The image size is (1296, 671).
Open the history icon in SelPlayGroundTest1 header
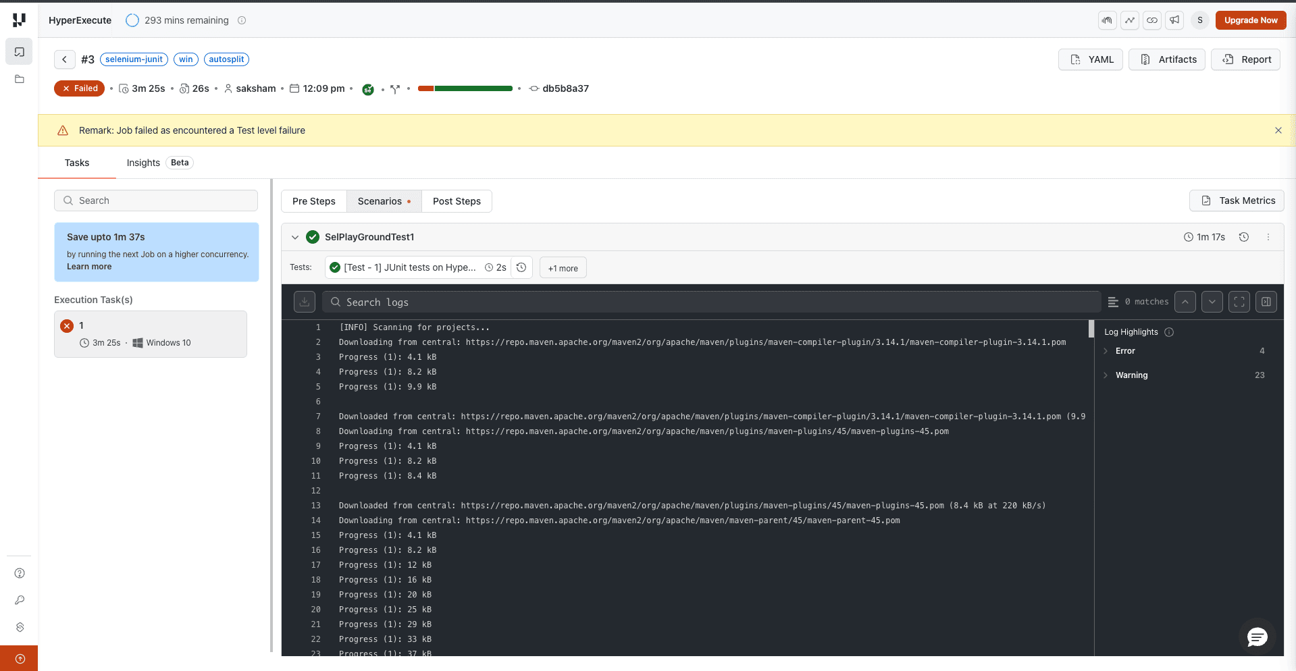[x=1244, y=237]
